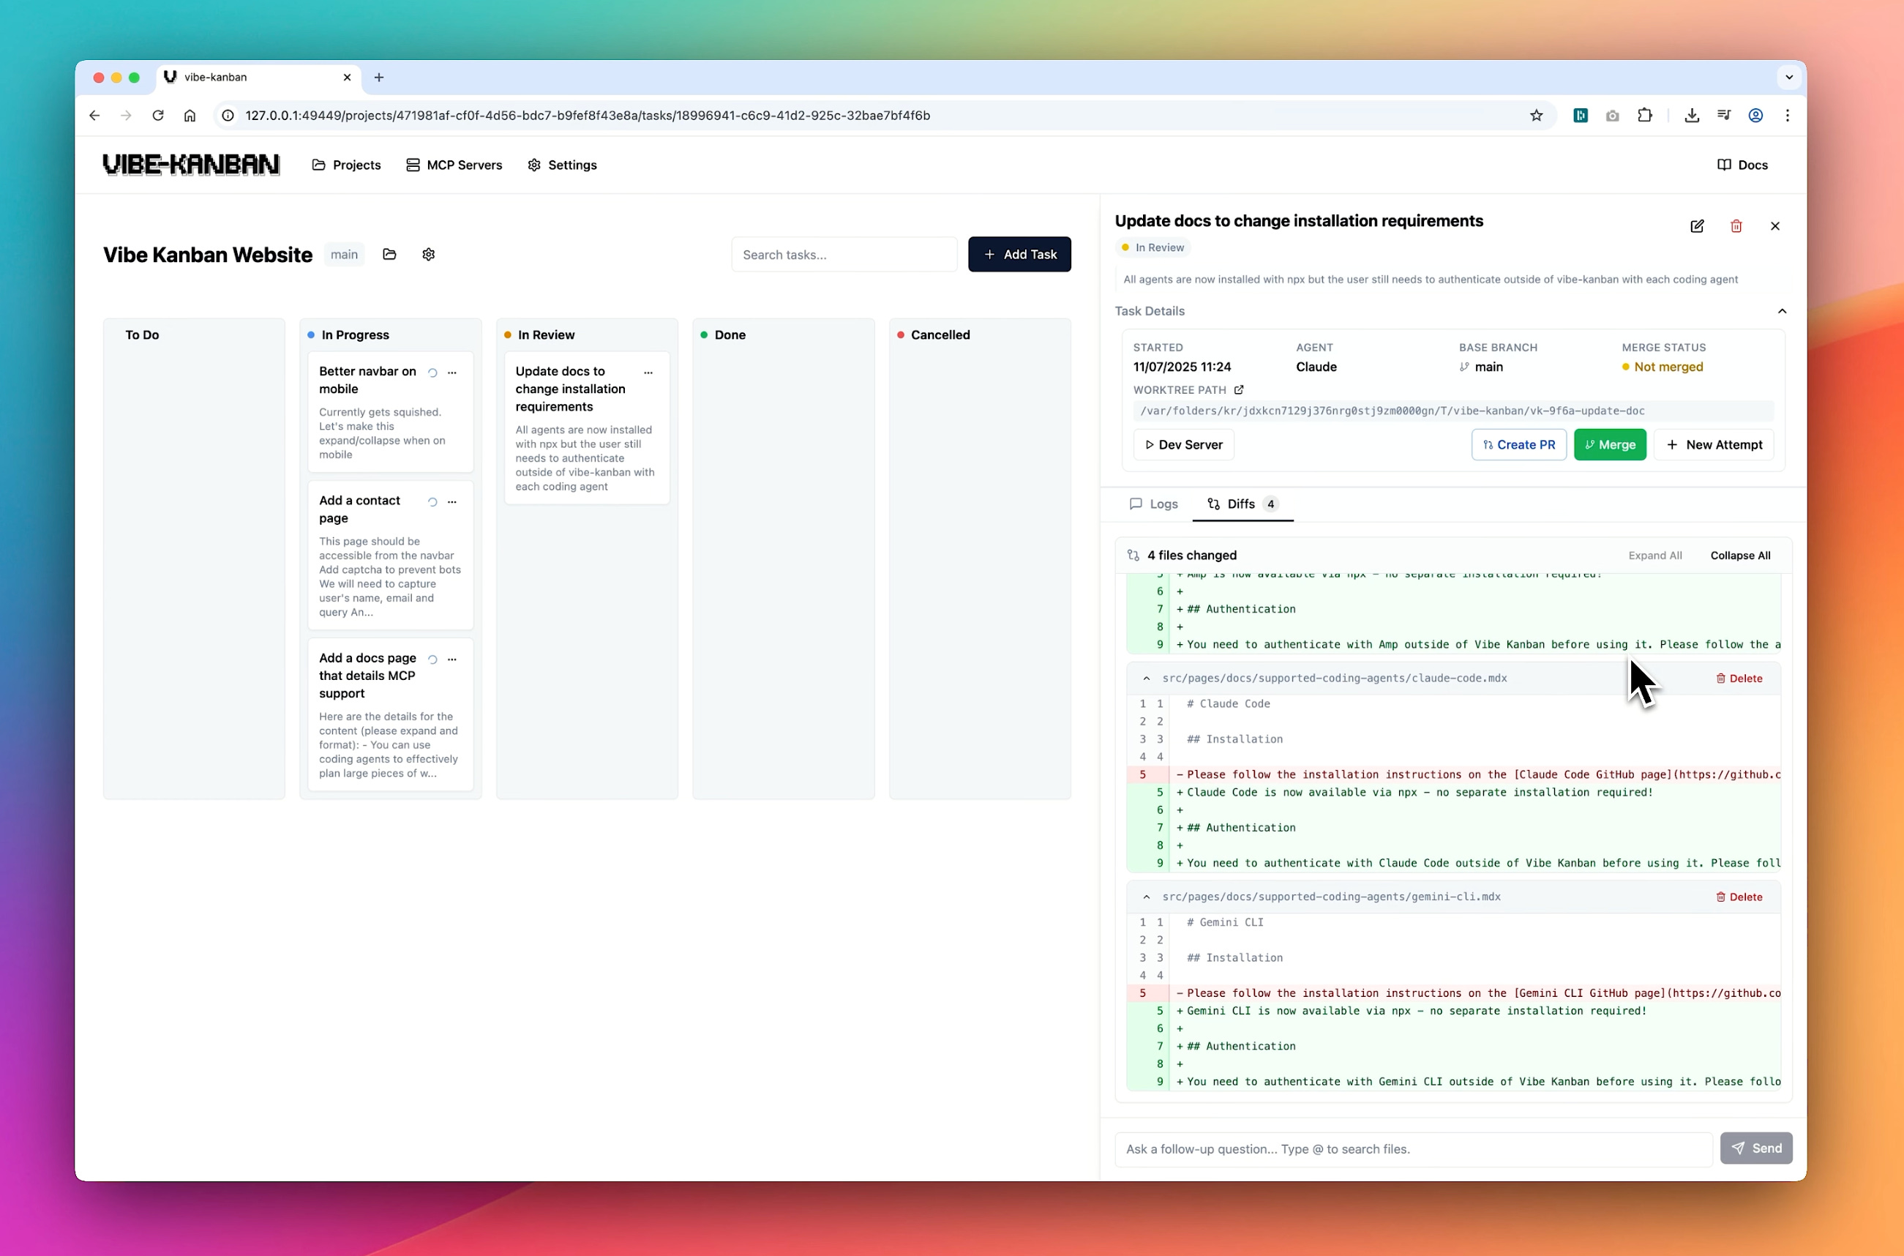Image resolution: width=1904 pixels, height=1256 pixels.
Task: Open browser extensions puzzle icon
Action: point(1644,116)
